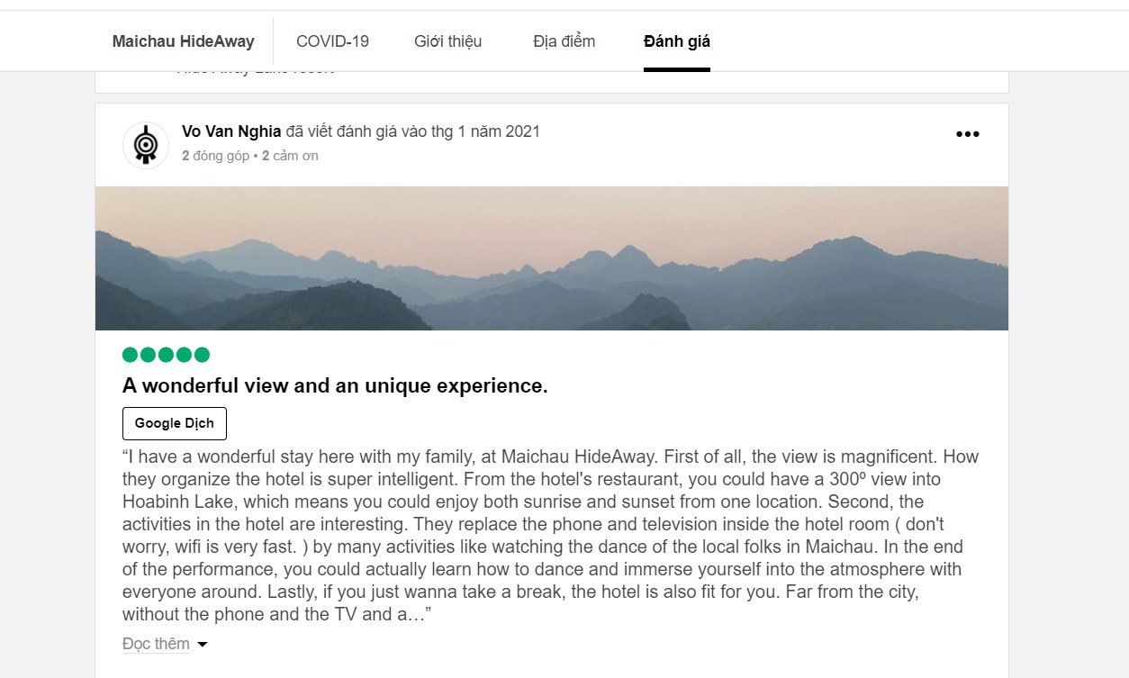The width and height of the screenshot is (1129, 678).
Task: Open the mountain landscape review photo
Action: [551, 258]
